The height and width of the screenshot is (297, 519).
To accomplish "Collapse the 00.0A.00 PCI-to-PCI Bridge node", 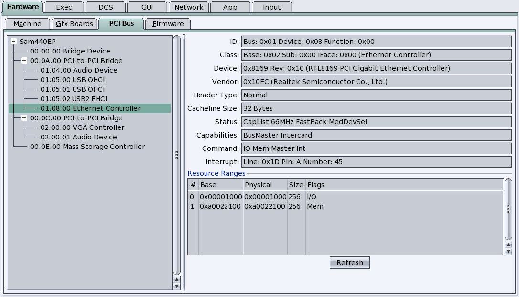I will coord(24,61).
